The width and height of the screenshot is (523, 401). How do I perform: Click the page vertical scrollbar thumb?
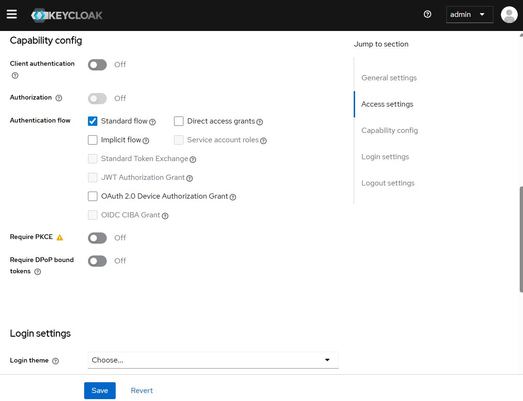(x=521, y=239)
